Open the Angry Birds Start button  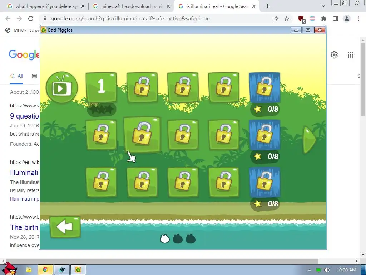coord(10,269)
